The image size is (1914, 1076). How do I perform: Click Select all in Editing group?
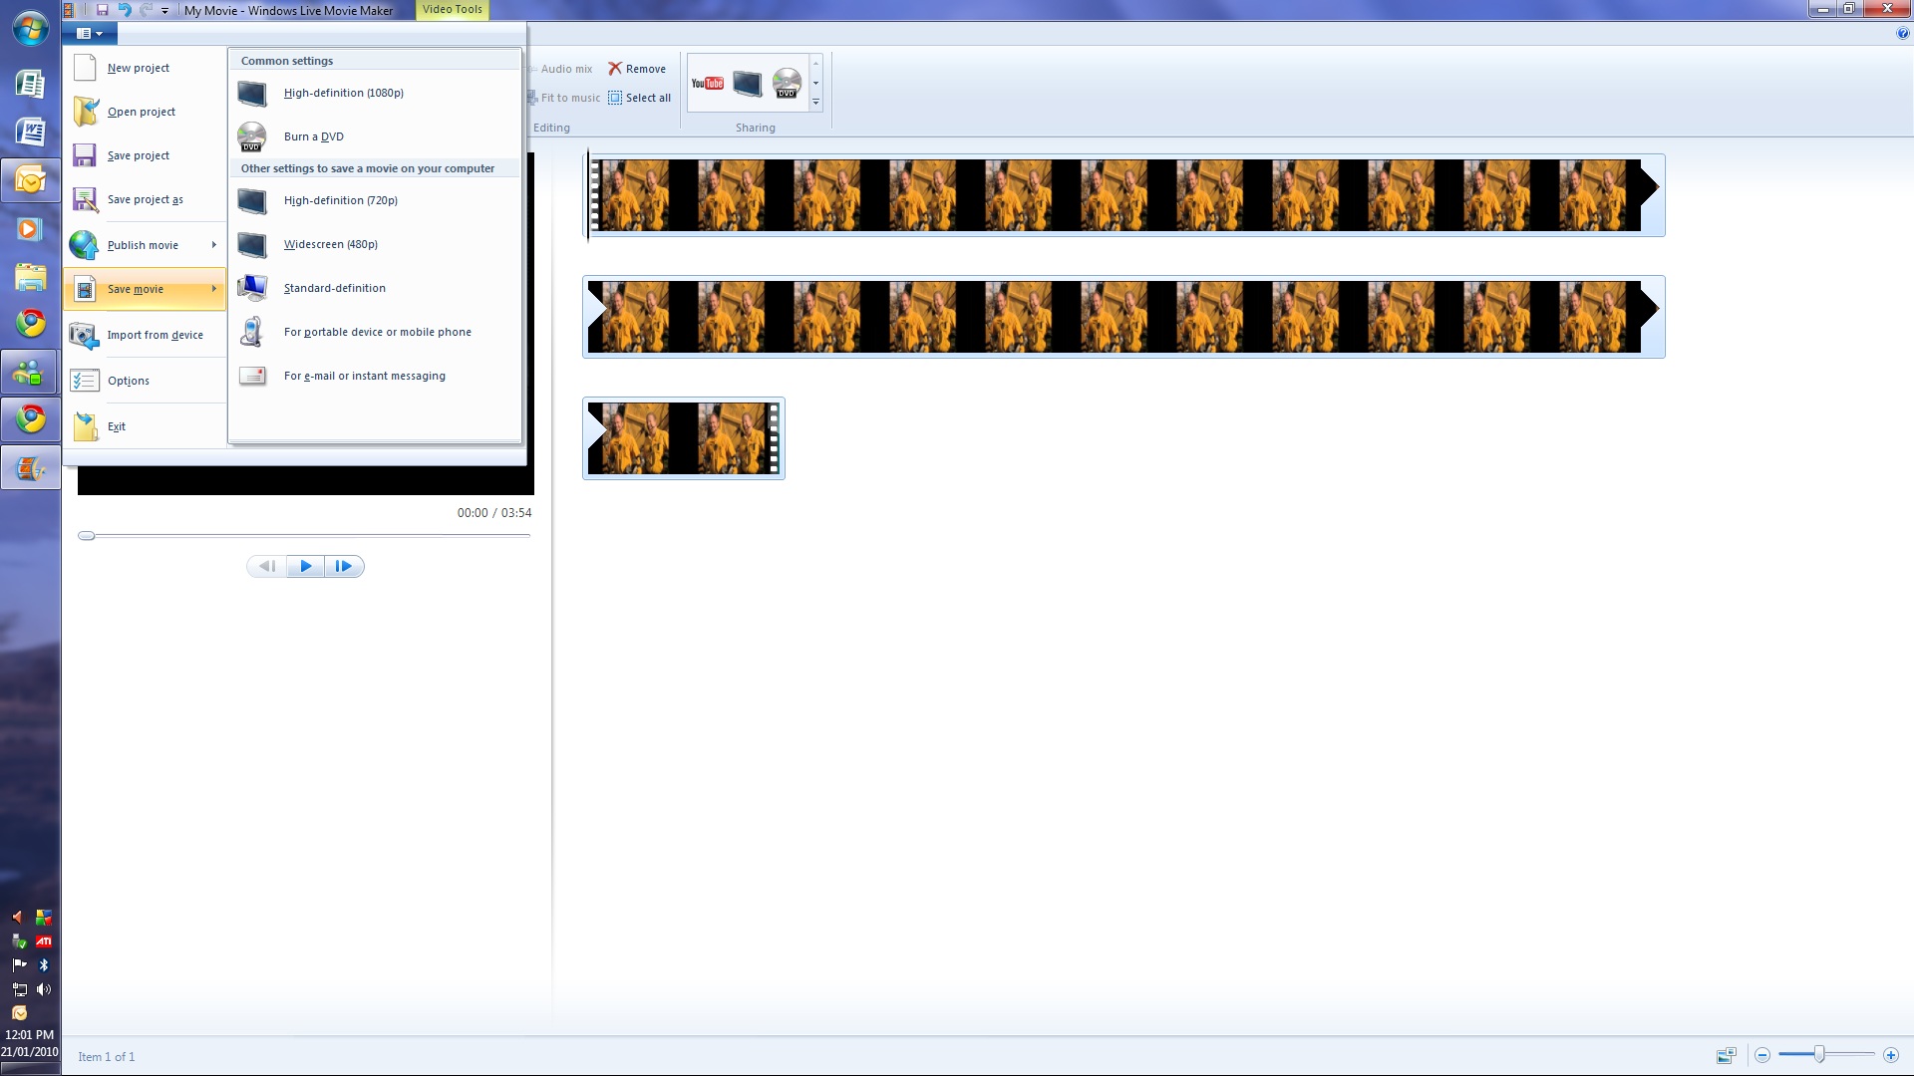(639, 98)
